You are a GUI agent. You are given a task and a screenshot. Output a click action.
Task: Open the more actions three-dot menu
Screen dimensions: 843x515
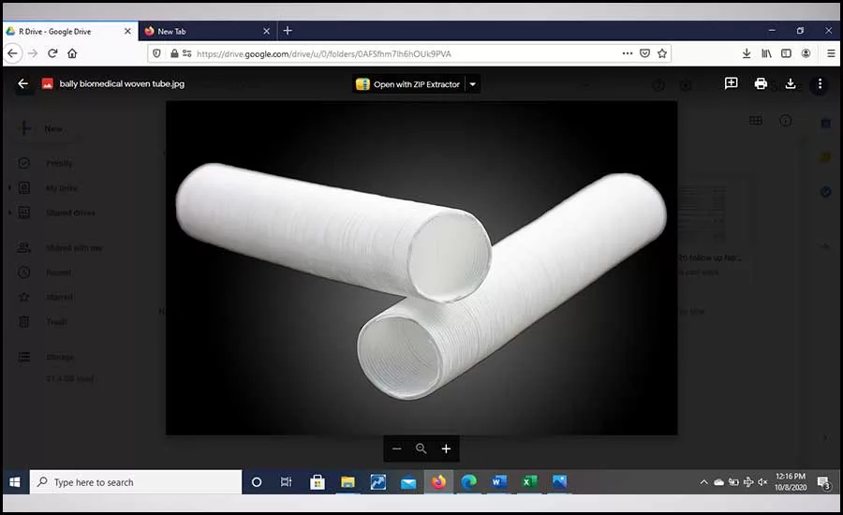(x=820, y=84)
